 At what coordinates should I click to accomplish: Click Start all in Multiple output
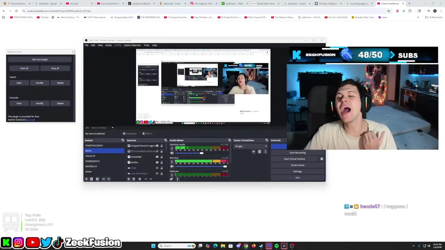[x=24, y=68]
